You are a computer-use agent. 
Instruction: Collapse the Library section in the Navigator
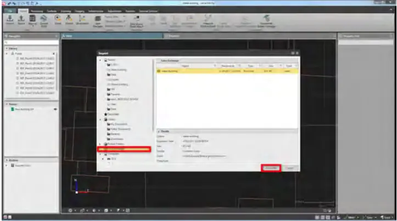coord(7,48)
